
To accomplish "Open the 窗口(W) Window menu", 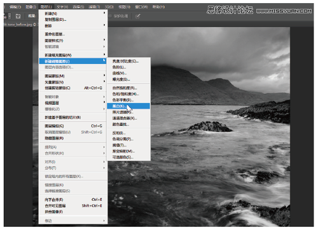I will (141, 7).
